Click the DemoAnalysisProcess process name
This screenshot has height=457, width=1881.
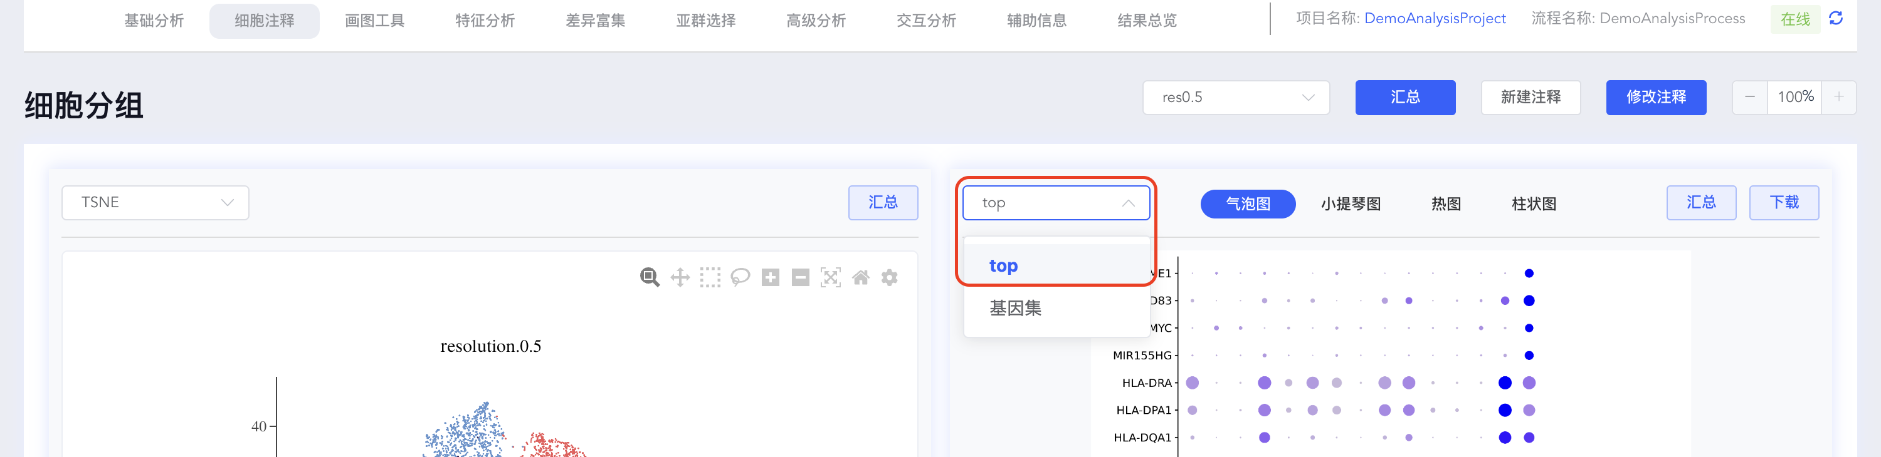(1672, 18)
